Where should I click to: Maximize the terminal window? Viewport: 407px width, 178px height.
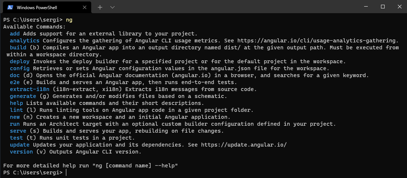tap(382, 7)
